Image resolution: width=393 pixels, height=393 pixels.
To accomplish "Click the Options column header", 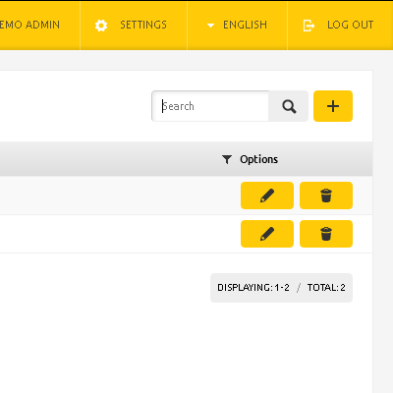I will coord(258,159).
